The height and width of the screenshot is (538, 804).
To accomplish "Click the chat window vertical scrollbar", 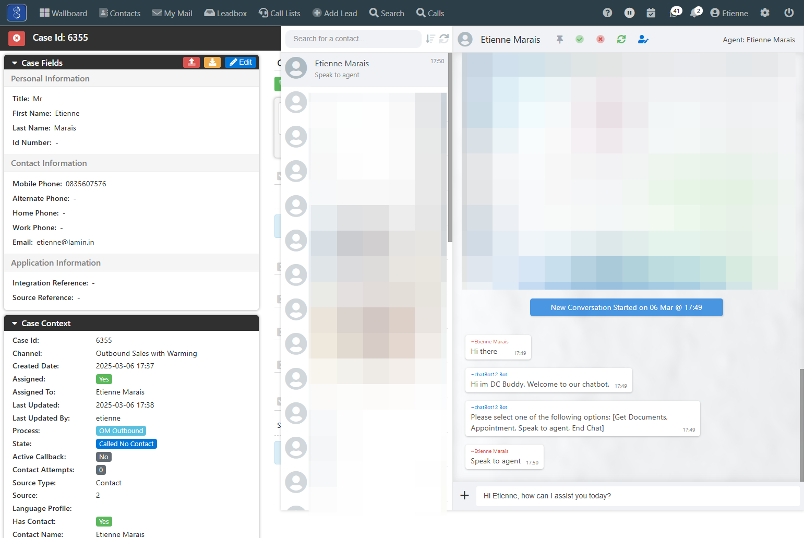I will (801, 425).
